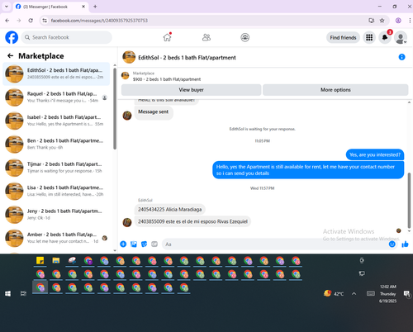Open the Friends icon in top navigation

point(206,37)
